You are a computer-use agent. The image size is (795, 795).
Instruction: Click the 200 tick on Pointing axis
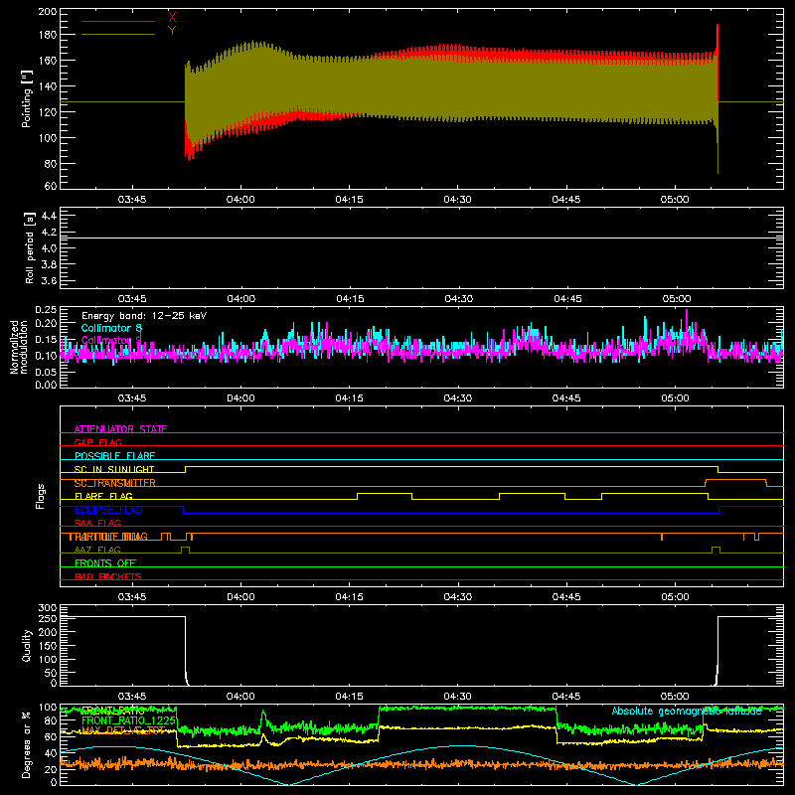(x=48, y=11)
